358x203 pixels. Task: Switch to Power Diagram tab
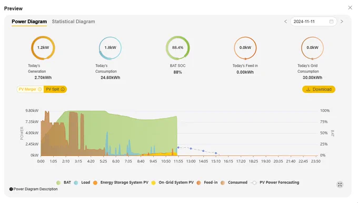click(29, 22)
